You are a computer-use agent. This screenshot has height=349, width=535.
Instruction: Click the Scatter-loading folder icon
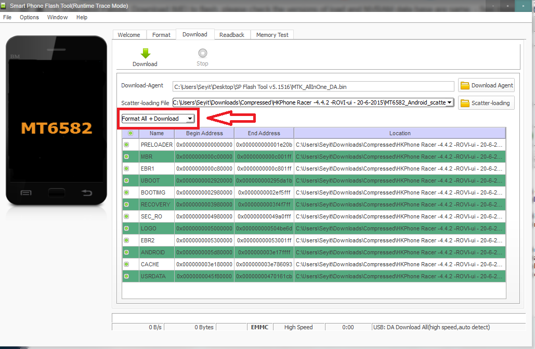(x=465, y=103)
